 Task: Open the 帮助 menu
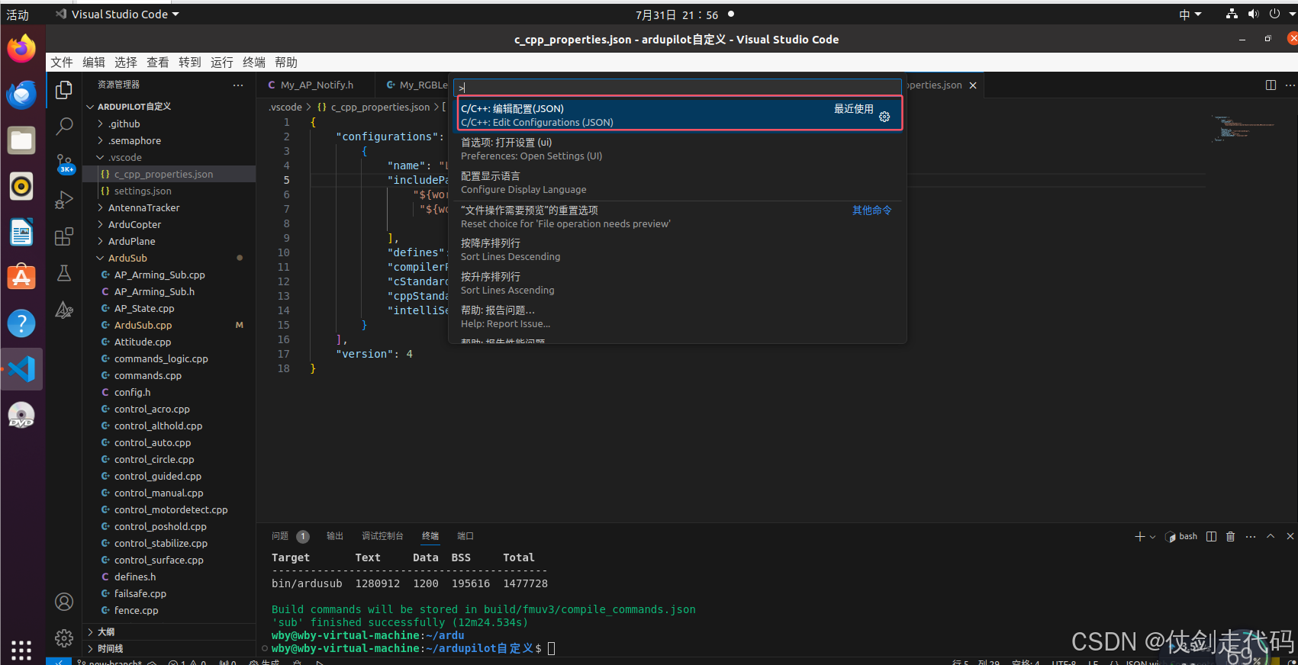tap(286, 63)
